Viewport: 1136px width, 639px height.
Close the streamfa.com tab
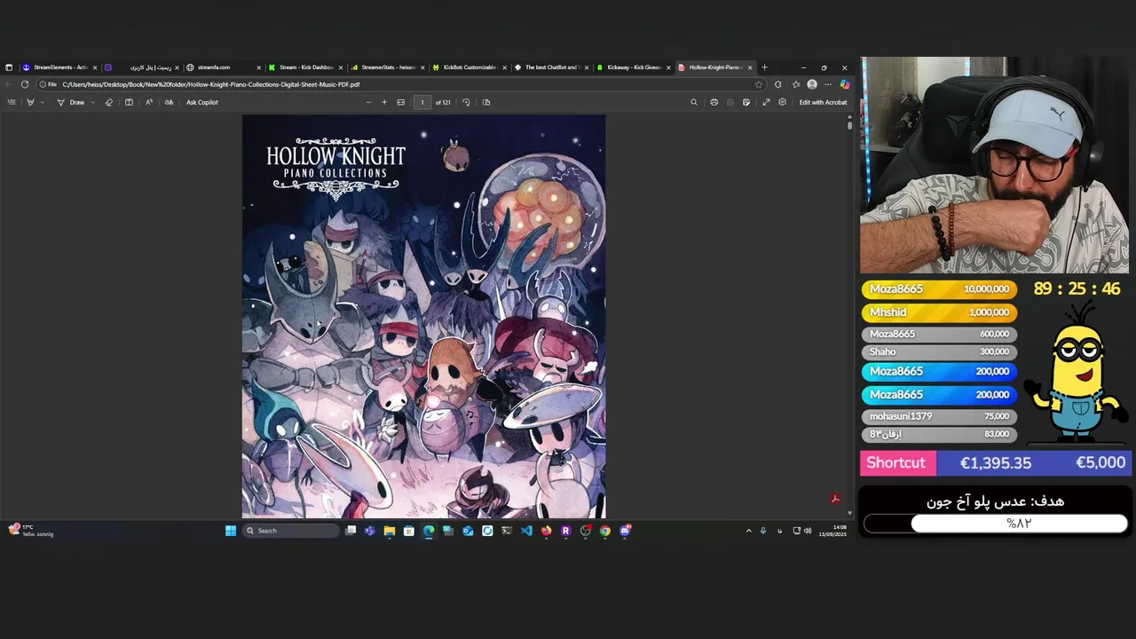click(x=258, y=67)
